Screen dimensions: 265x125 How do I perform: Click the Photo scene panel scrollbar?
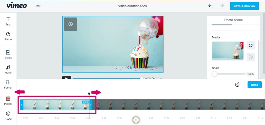click(x=258, y=59)
